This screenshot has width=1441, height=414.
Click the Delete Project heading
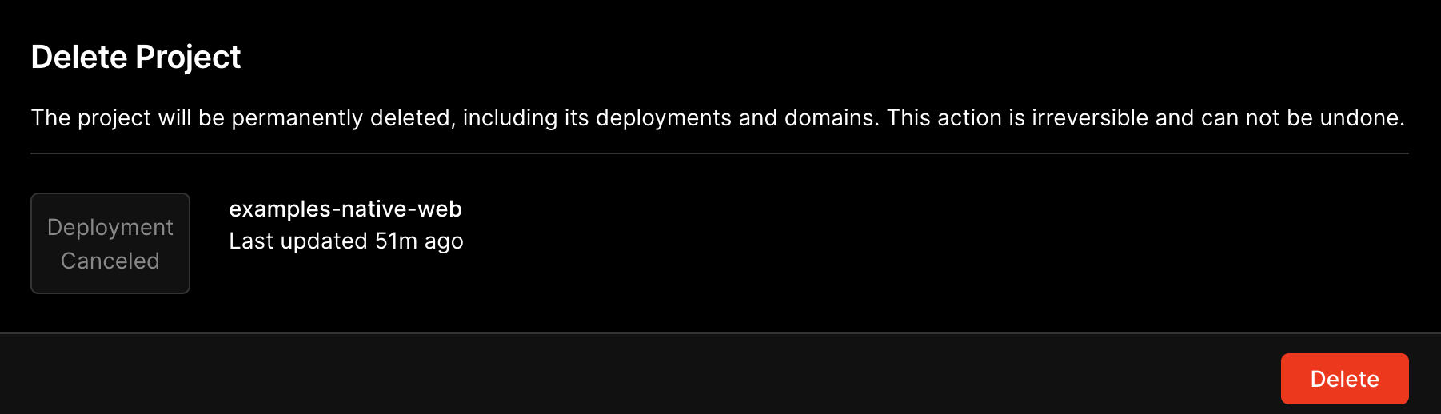136,57
